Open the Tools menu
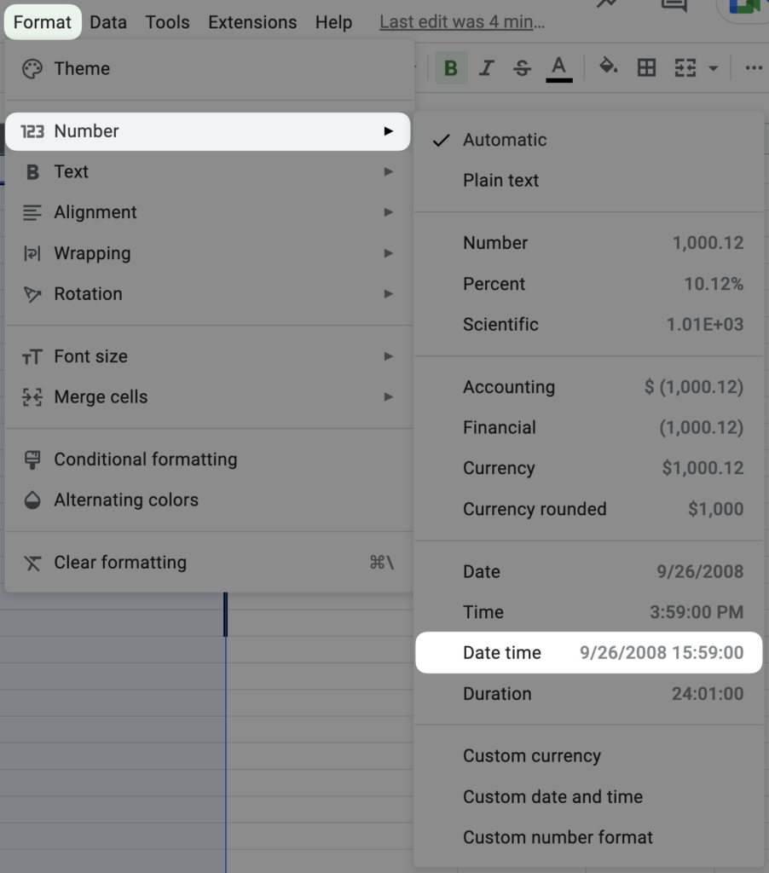This screenshot has height=873, width=769. 167,21
